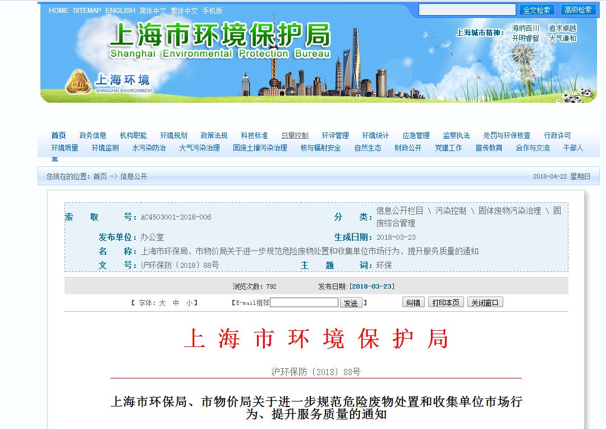Open the 固废土壤污染治理 menu item
606x429 pixels.
pos(260,148)
